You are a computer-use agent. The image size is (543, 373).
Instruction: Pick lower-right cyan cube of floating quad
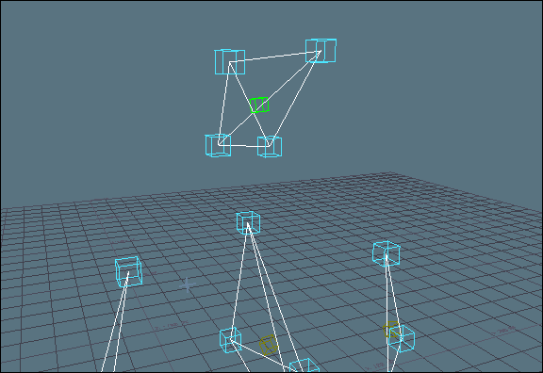point(270,146)
